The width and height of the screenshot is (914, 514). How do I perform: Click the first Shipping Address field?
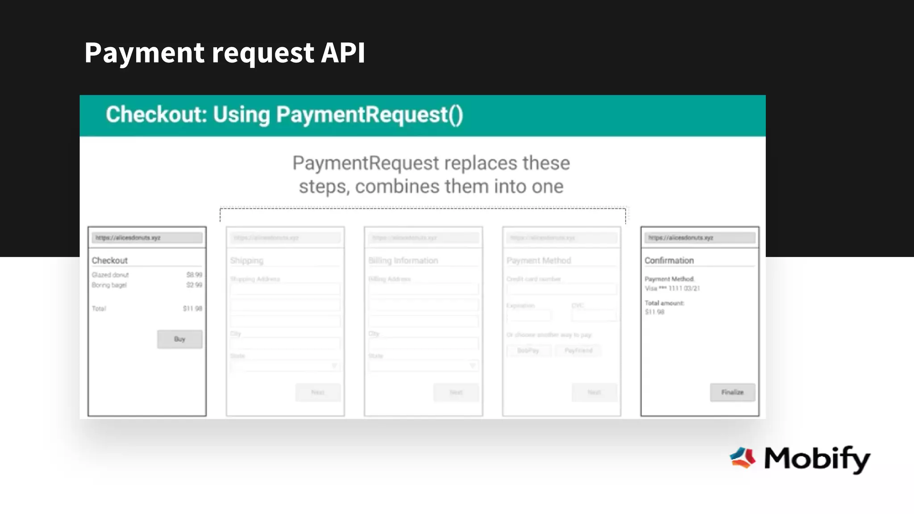pos(285,289)
